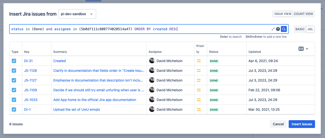This screenshot has height=138, width=325.
Task: Click the search magnifier button
Action: tap(284, 29)
